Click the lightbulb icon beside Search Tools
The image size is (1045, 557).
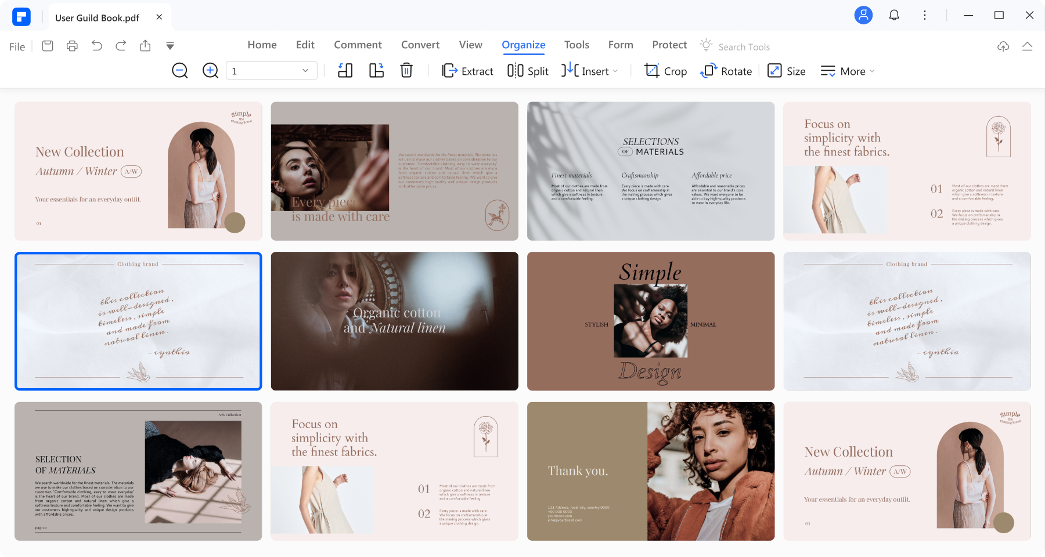point(706,45)
